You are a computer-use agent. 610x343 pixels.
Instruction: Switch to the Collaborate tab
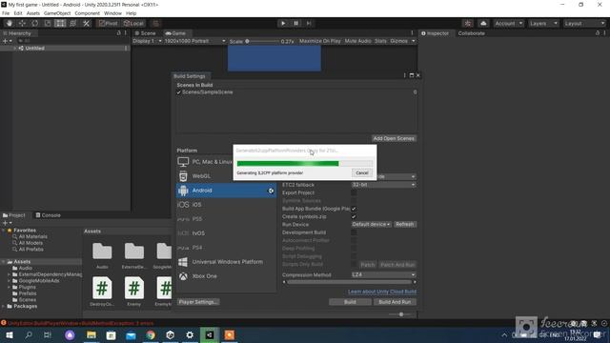coord(471,33)
